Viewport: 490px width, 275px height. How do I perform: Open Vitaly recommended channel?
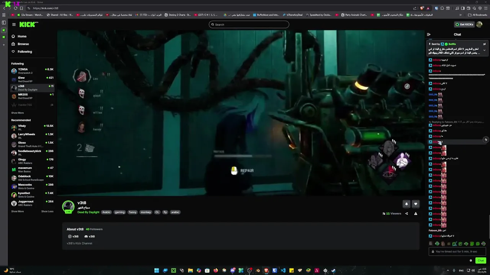point(33,128)
